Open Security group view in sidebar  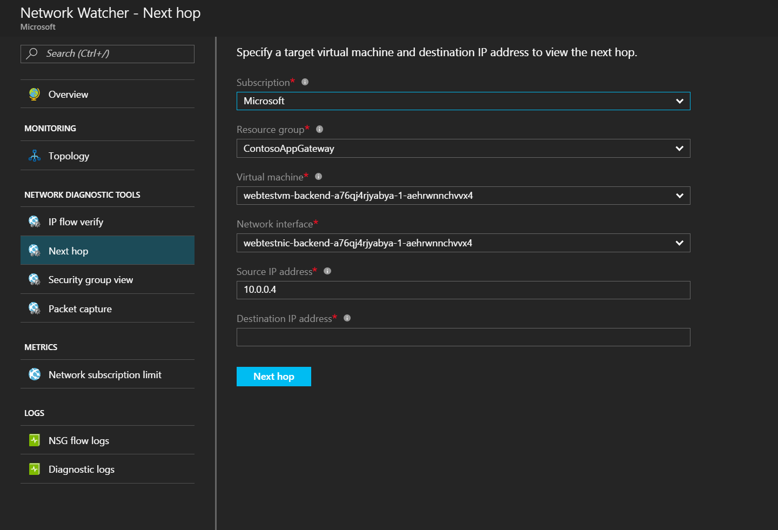pos(91,280)
